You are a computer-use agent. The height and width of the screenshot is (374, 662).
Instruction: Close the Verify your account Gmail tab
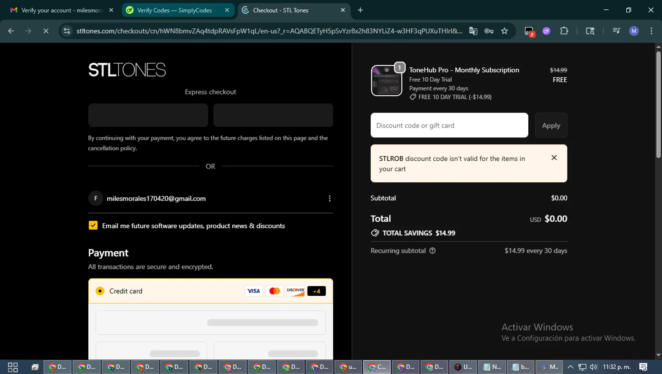[x=111, y=10]
